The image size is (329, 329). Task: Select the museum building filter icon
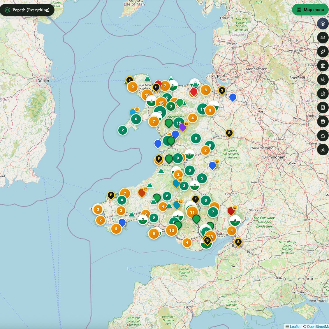click(323, 66)
